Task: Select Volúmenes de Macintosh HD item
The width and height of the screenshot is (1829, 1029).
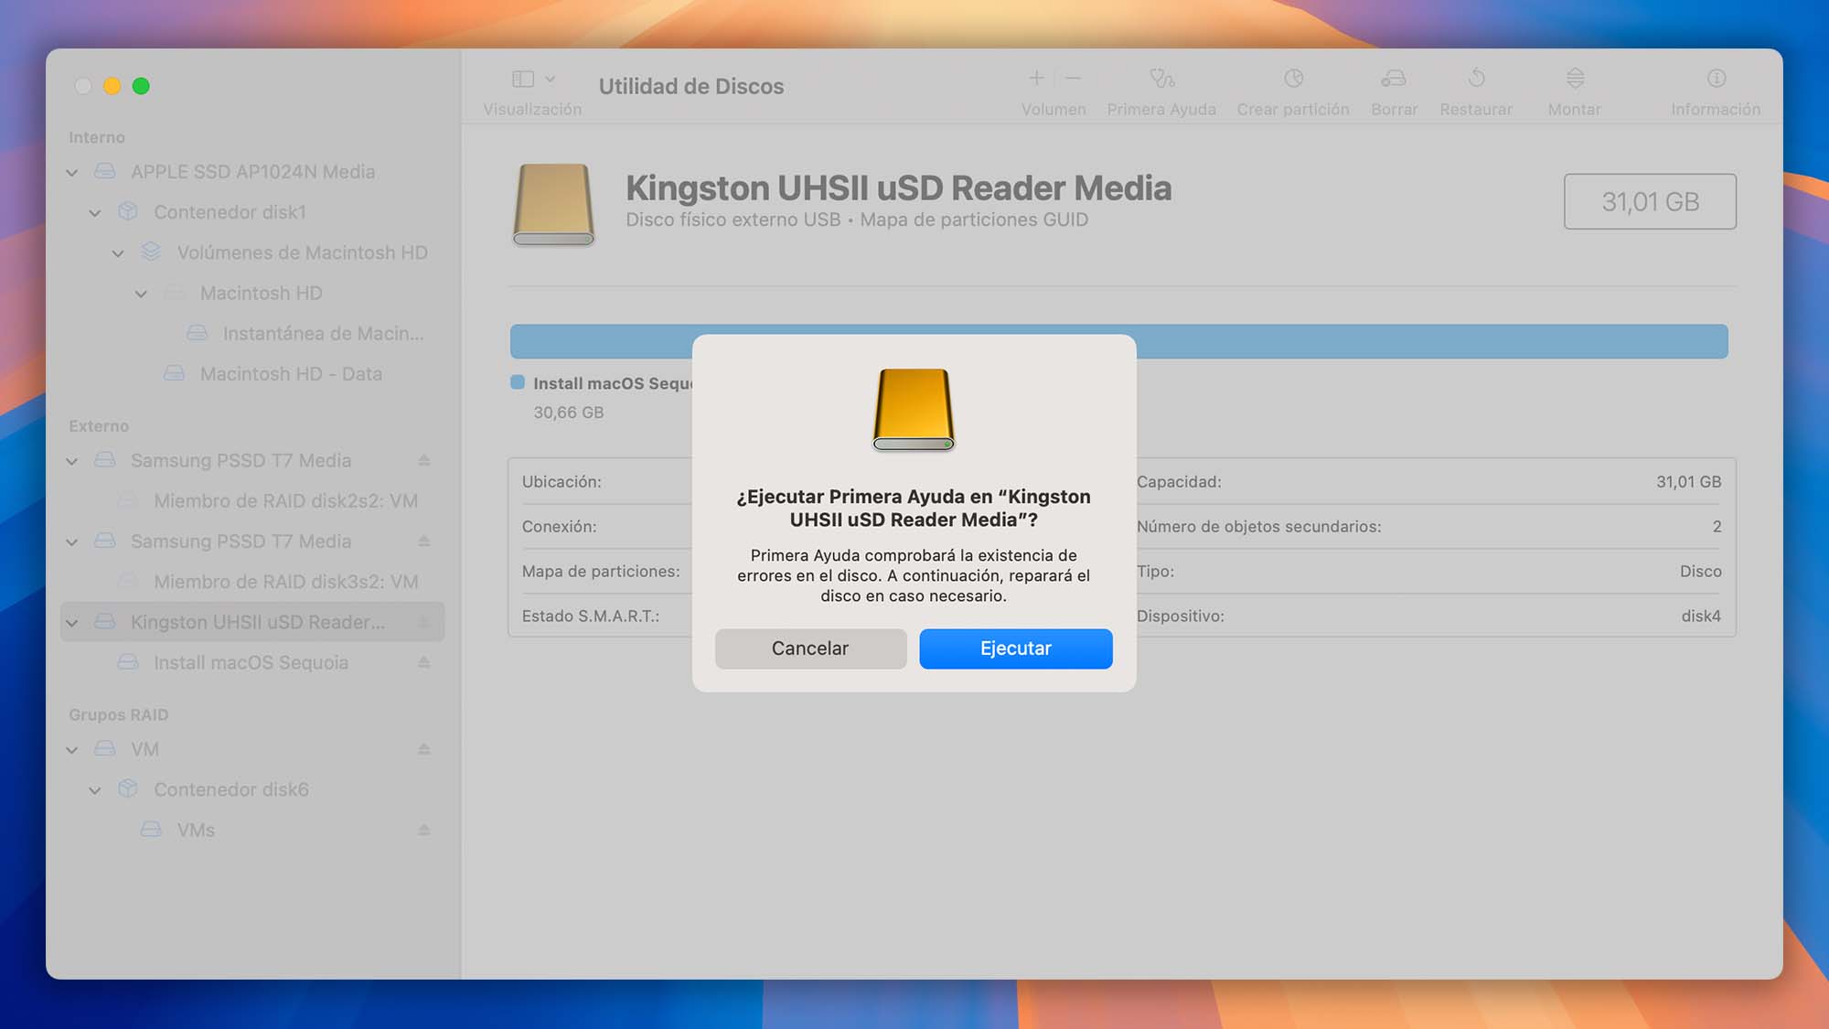Action: coord(252,252)
